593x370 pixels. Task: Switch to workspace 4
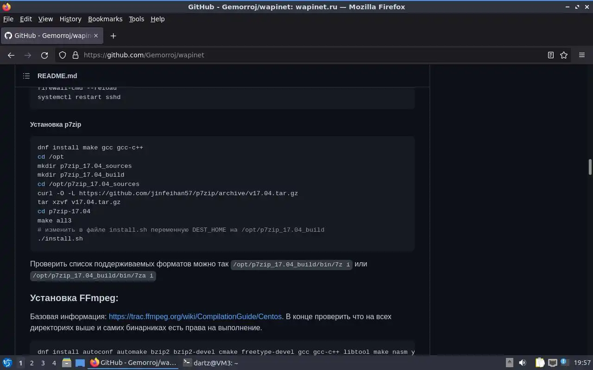[54, 363]
